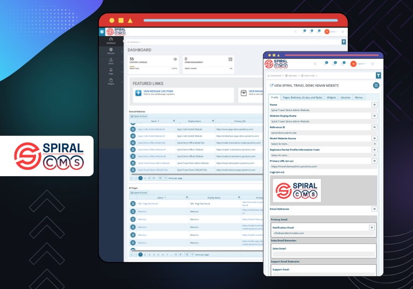Select the Libraries tab
This screenshot has width=413, height=289.
[345, 97]
